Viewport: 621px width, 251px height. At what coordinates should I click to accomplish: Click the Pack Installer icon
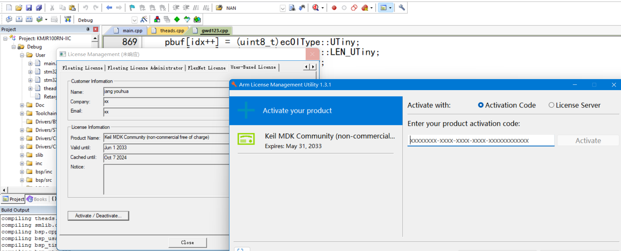click(x=197, y=20)
